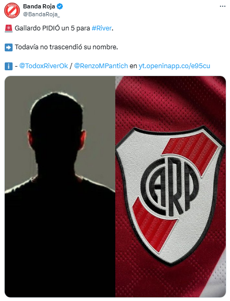Screen dimensions: 230x301
Task: Open the River Plate crest image
Action: [170, 187]
